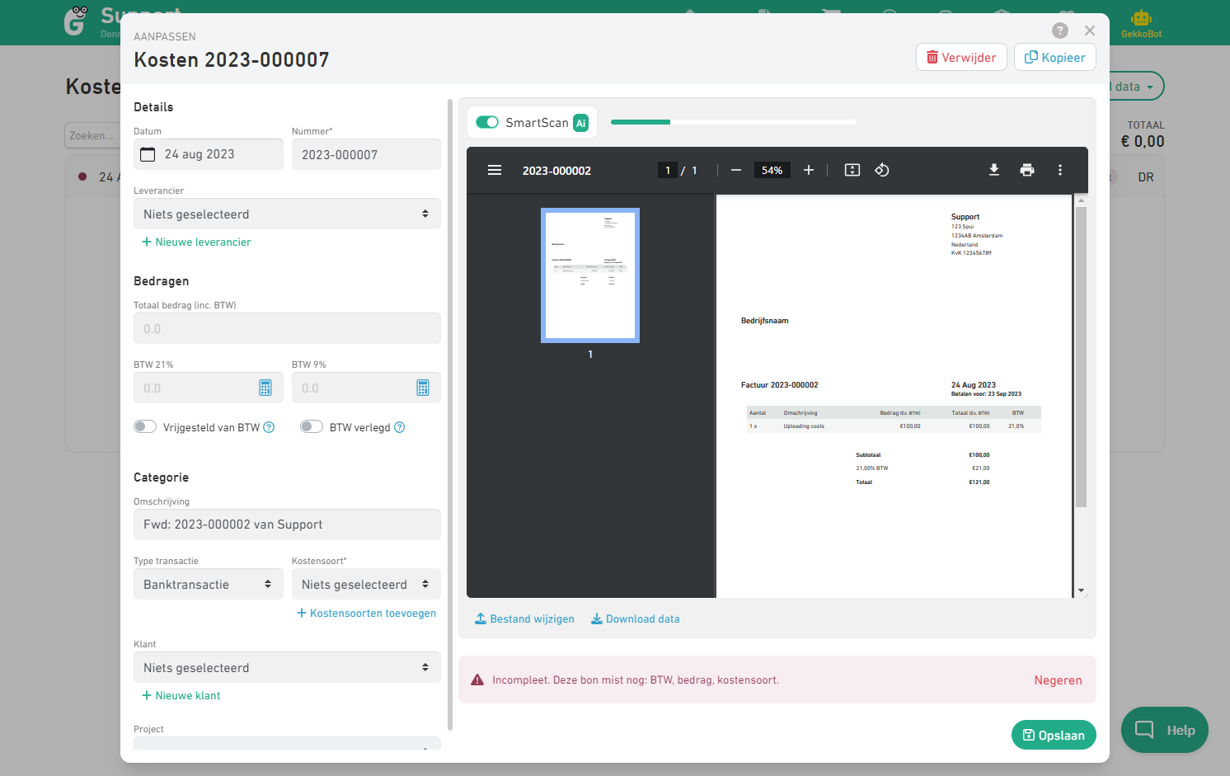
Task: Open the BTW 21% calculator icon
Action: coord(265,388)
